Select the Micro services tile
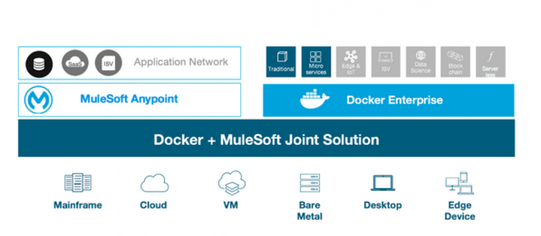The image size is (541, 236). pos(316,62)
